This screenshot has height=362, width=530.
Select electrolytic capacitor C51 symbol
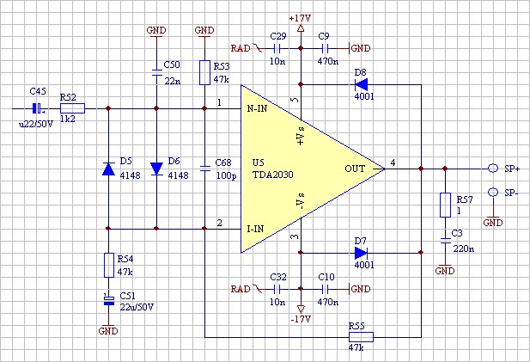108,299
